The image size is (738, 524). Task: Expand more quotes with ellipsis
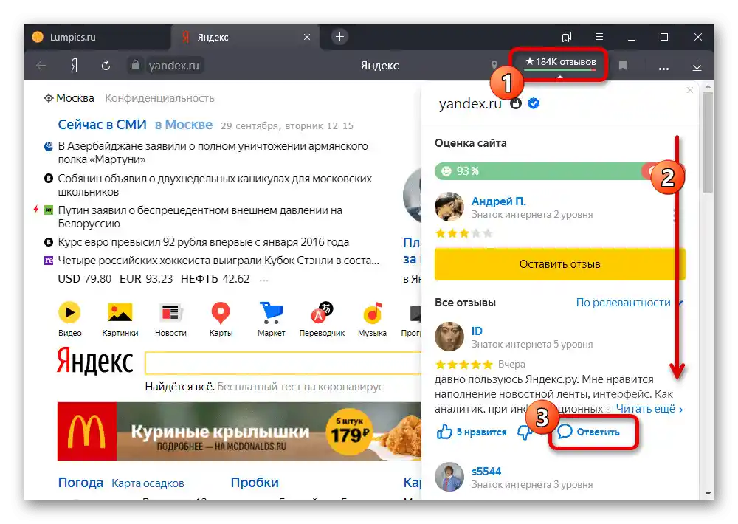coord(264,280)
